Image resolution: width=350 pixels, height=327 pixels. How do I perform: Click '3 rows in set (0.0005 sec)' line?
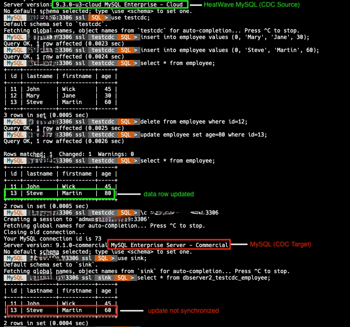click(x=46, y=115)
